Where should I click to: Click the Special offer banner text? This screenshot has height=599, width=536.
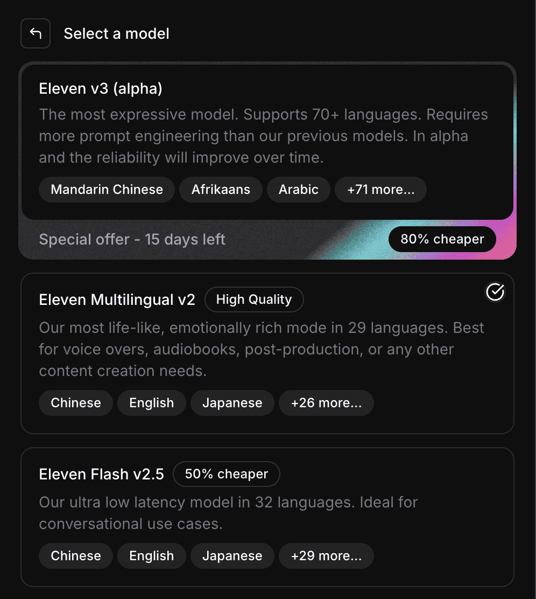[x=132, y=239]
